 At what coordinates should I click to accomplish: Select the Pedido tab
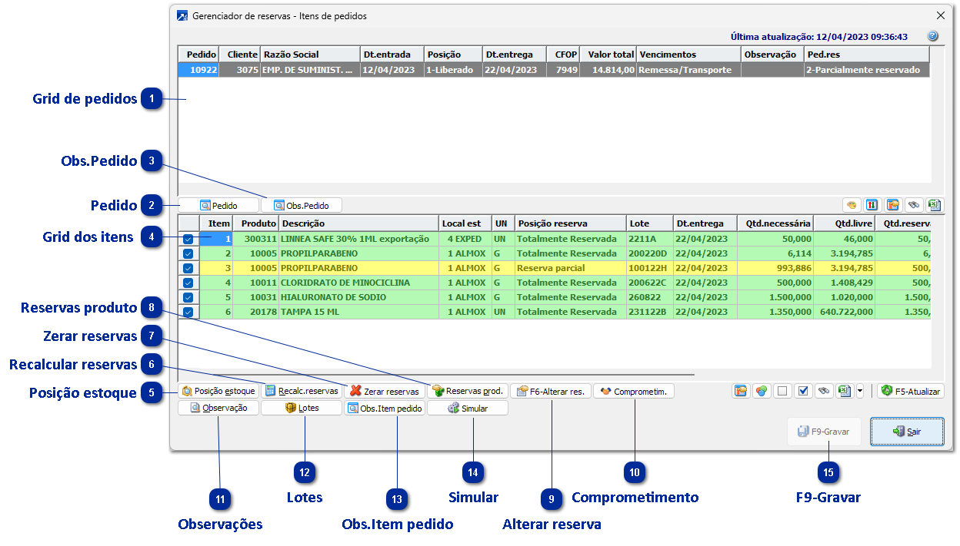pos(219,206)
